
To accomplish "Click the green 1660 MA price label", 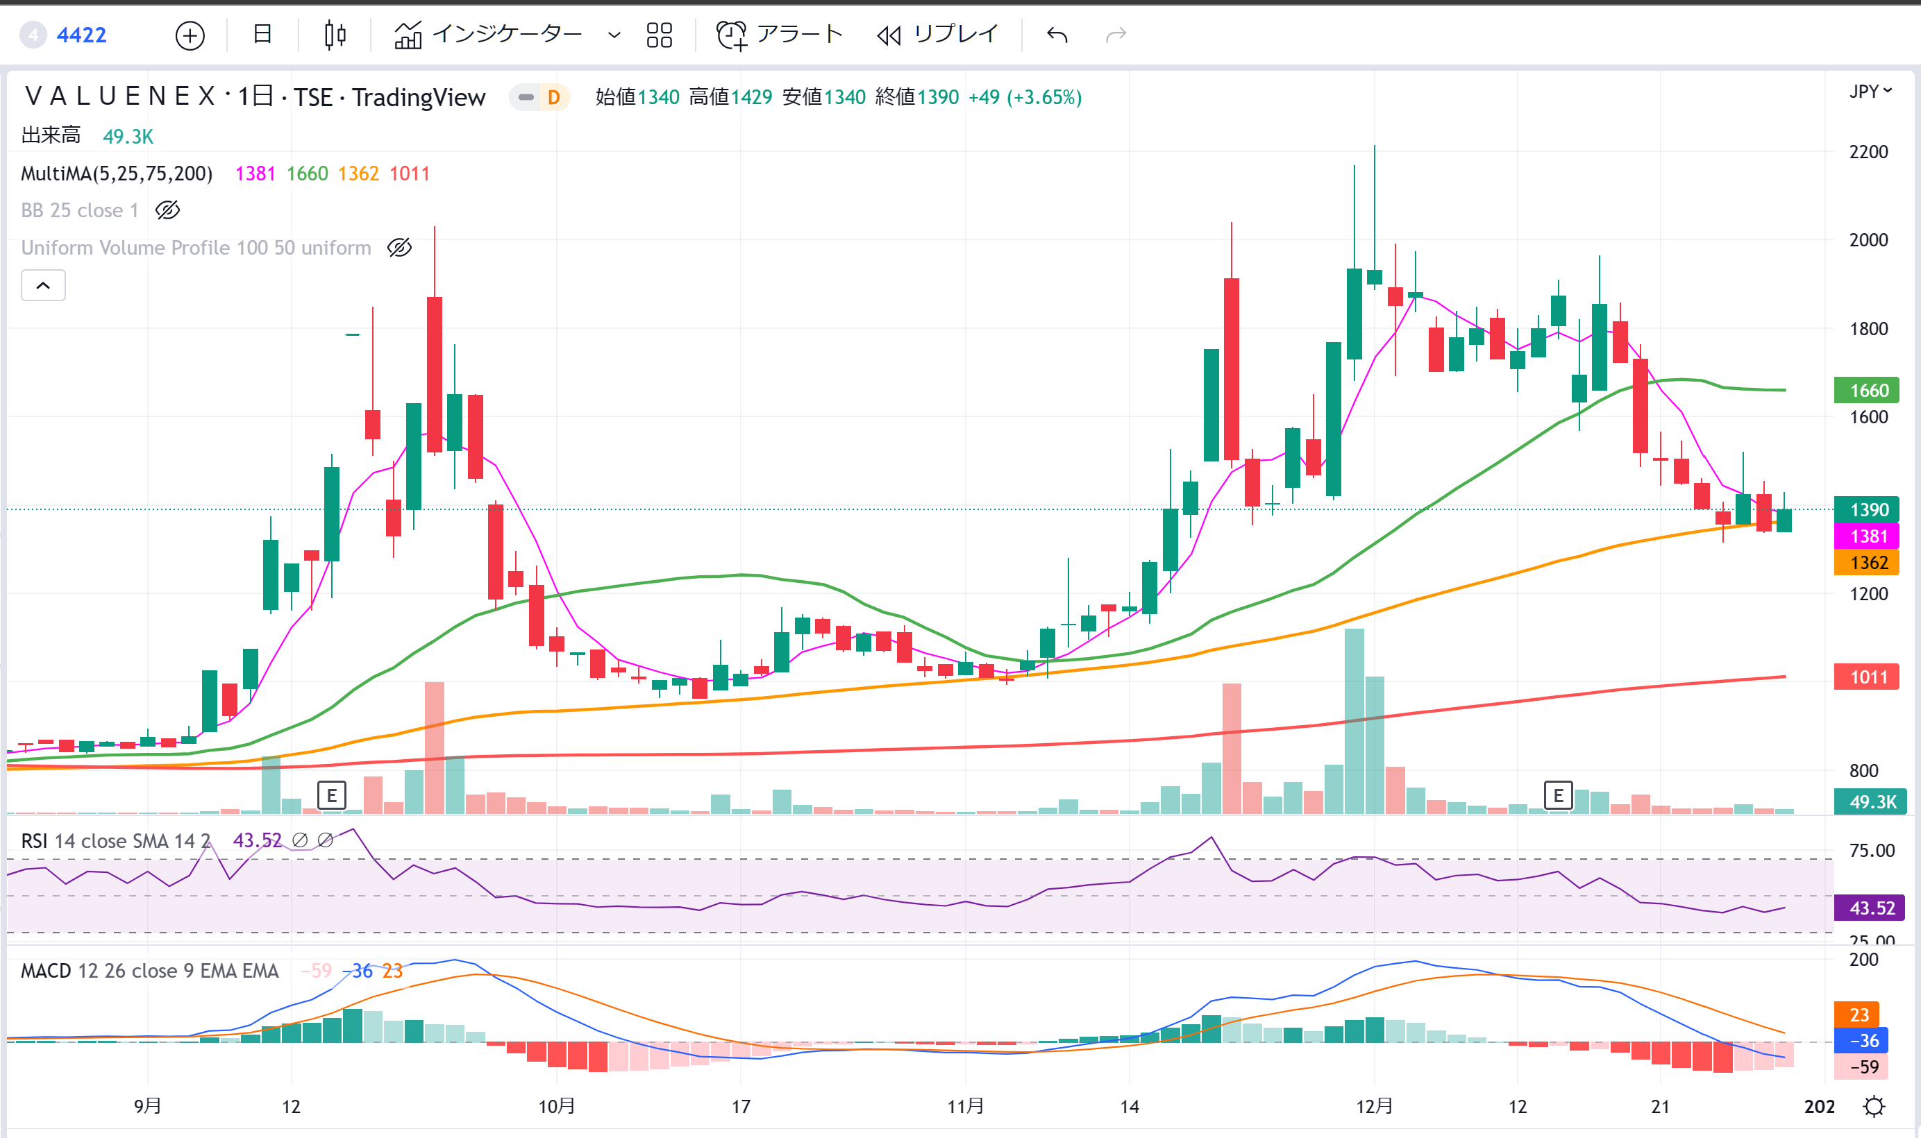I will click(1867, 391).
